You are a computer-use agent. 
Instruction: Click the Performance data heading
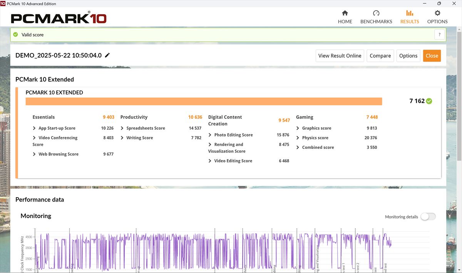tap(40, 200)
